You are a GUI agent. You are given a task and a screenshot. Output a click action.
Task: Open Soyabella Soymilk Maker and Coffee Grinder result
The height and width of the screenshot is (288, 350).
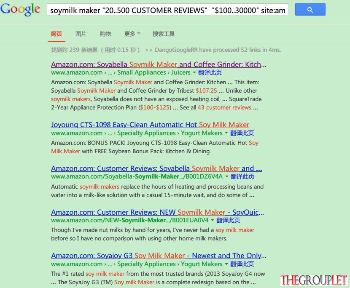(x=159, y=64)
